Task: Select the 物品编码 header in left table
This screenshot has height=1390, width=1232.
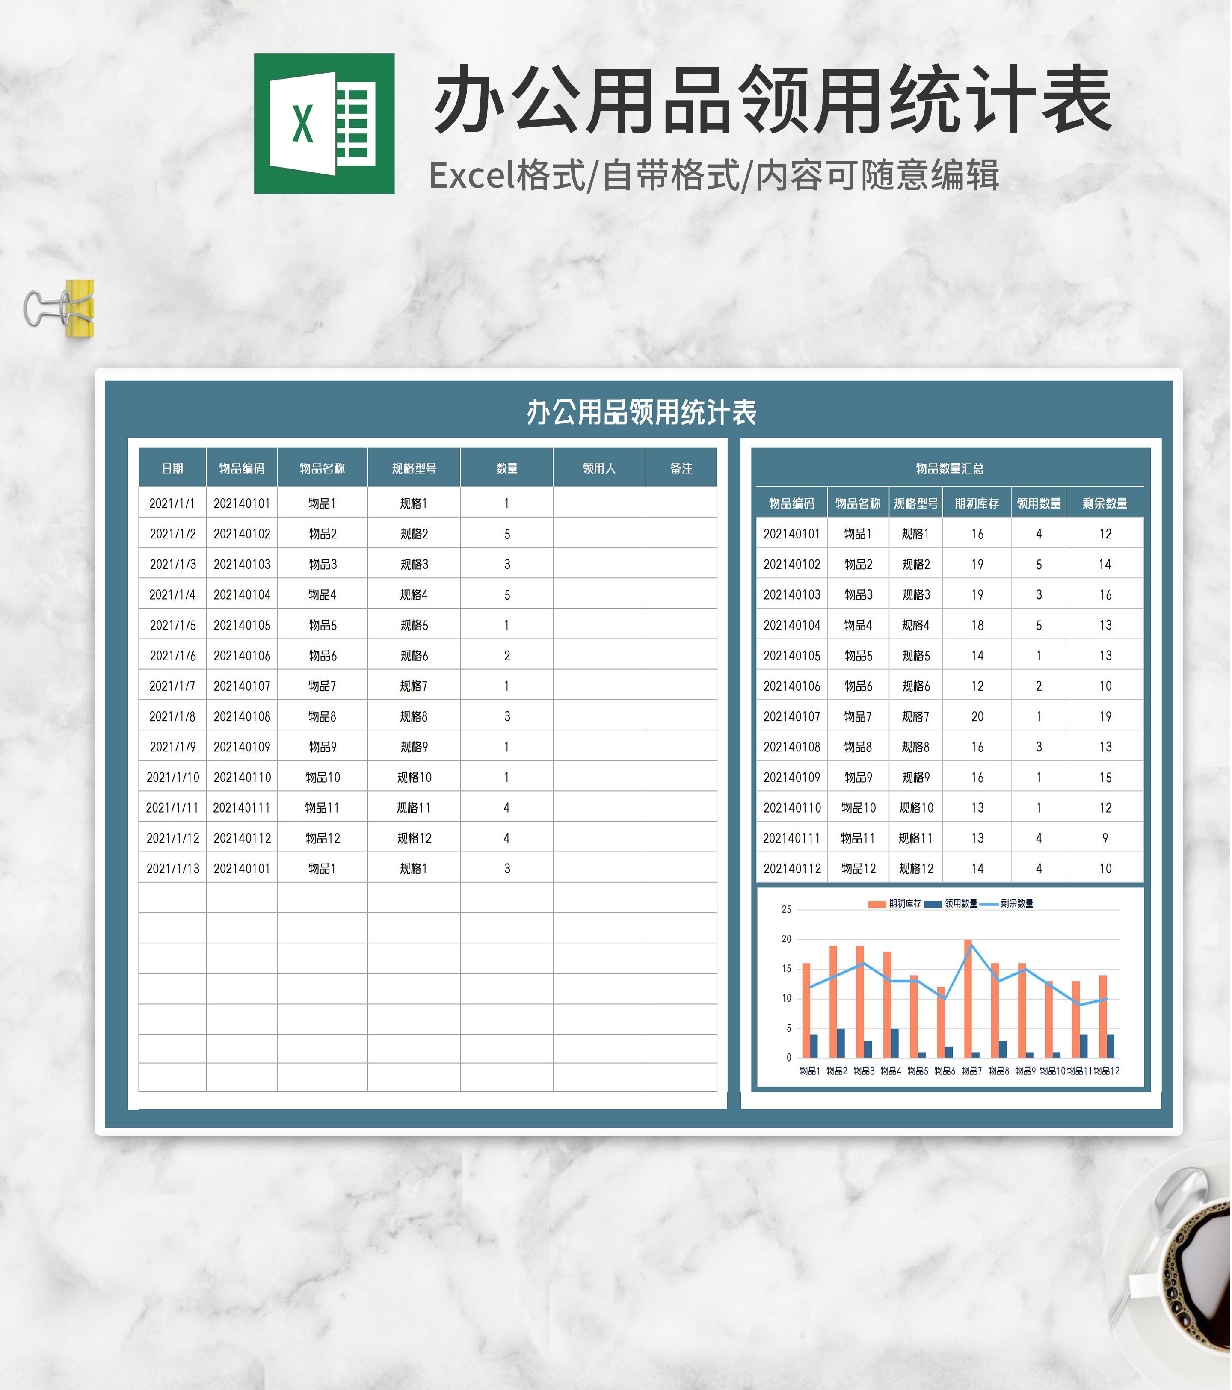Action: pos(242,469)
